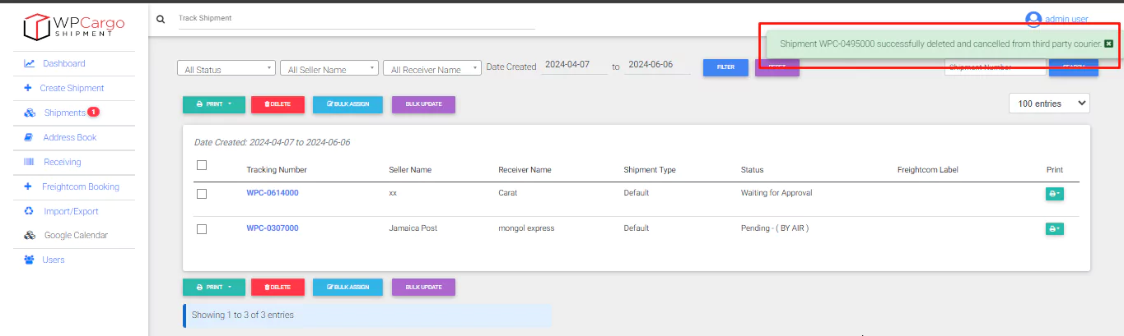
Task: Open Freightcom Booking menu item
Action: pyautogui.click(x=81, y=186)
